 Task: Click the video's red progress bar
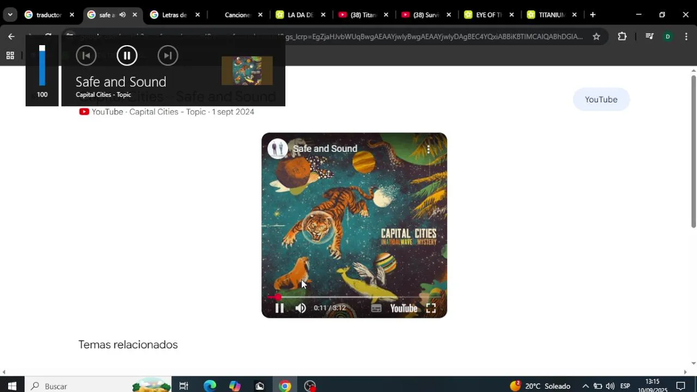point(354,297)
